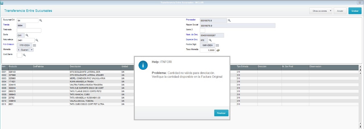Screen dimensions: 364x129
Task: Open lookup magnifier next to Serie C41
Action: (27, 35)
